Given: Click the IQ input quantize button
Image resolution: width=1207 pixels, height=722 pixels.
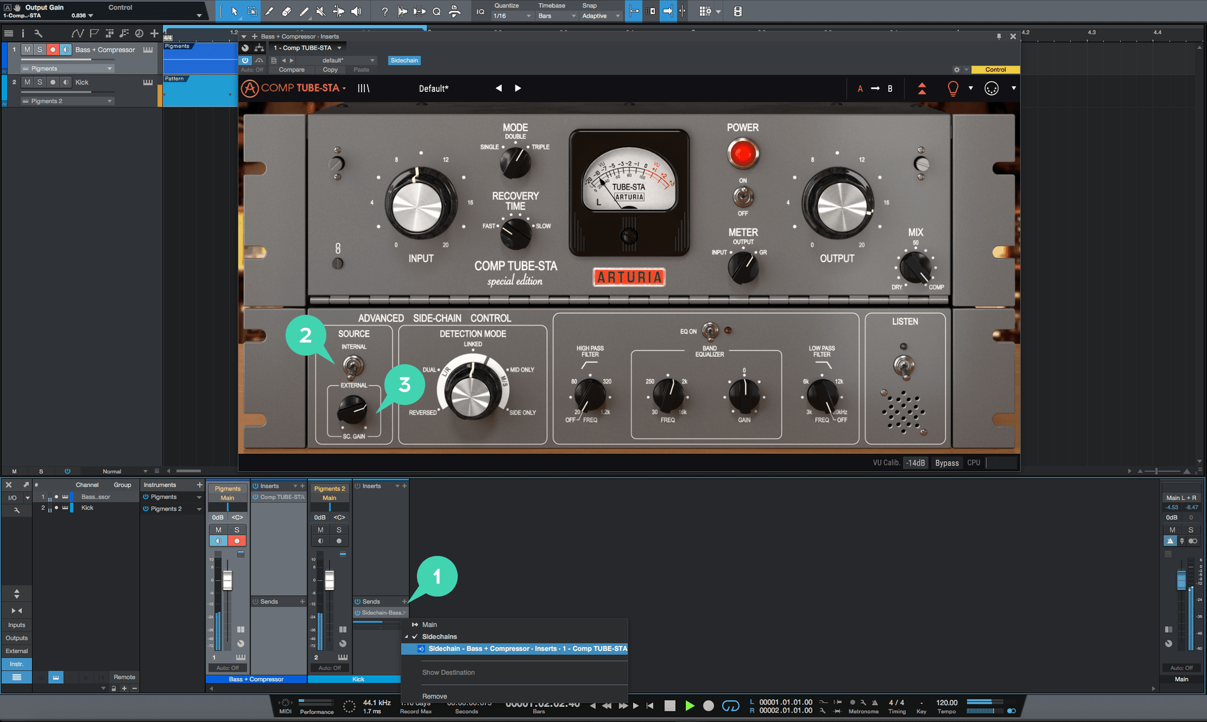Looking at the screenshot, I should coord(480,11).
